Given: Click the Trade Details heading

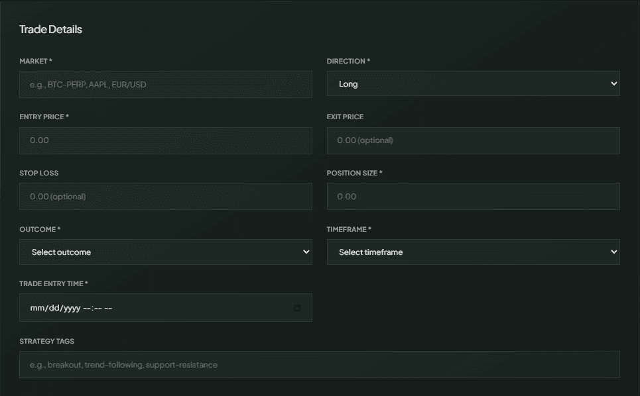Looking at the screenshot, I should 50,29.
